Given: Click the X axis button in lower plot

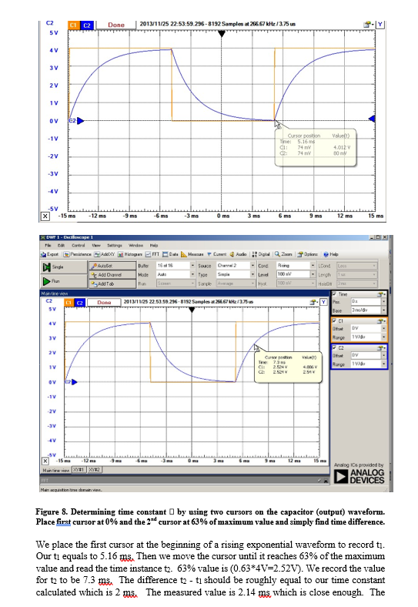Looking at the screenshot, I should tap(45, 461).
